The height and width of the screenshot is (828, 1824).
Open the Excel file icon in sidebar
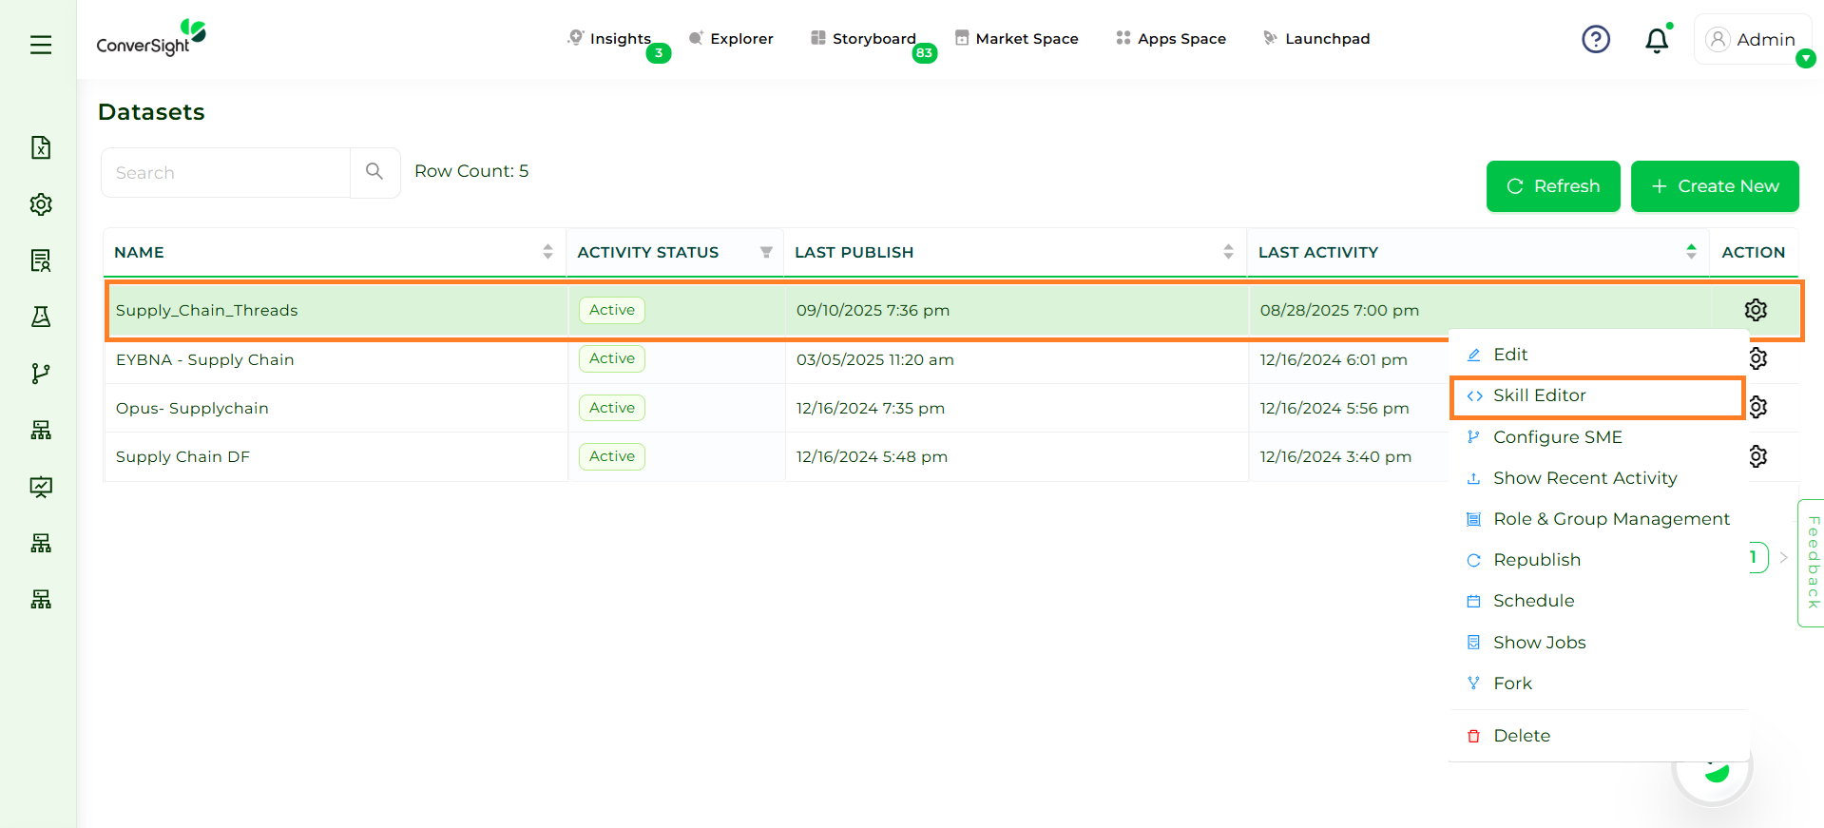(x=41, y=147)
